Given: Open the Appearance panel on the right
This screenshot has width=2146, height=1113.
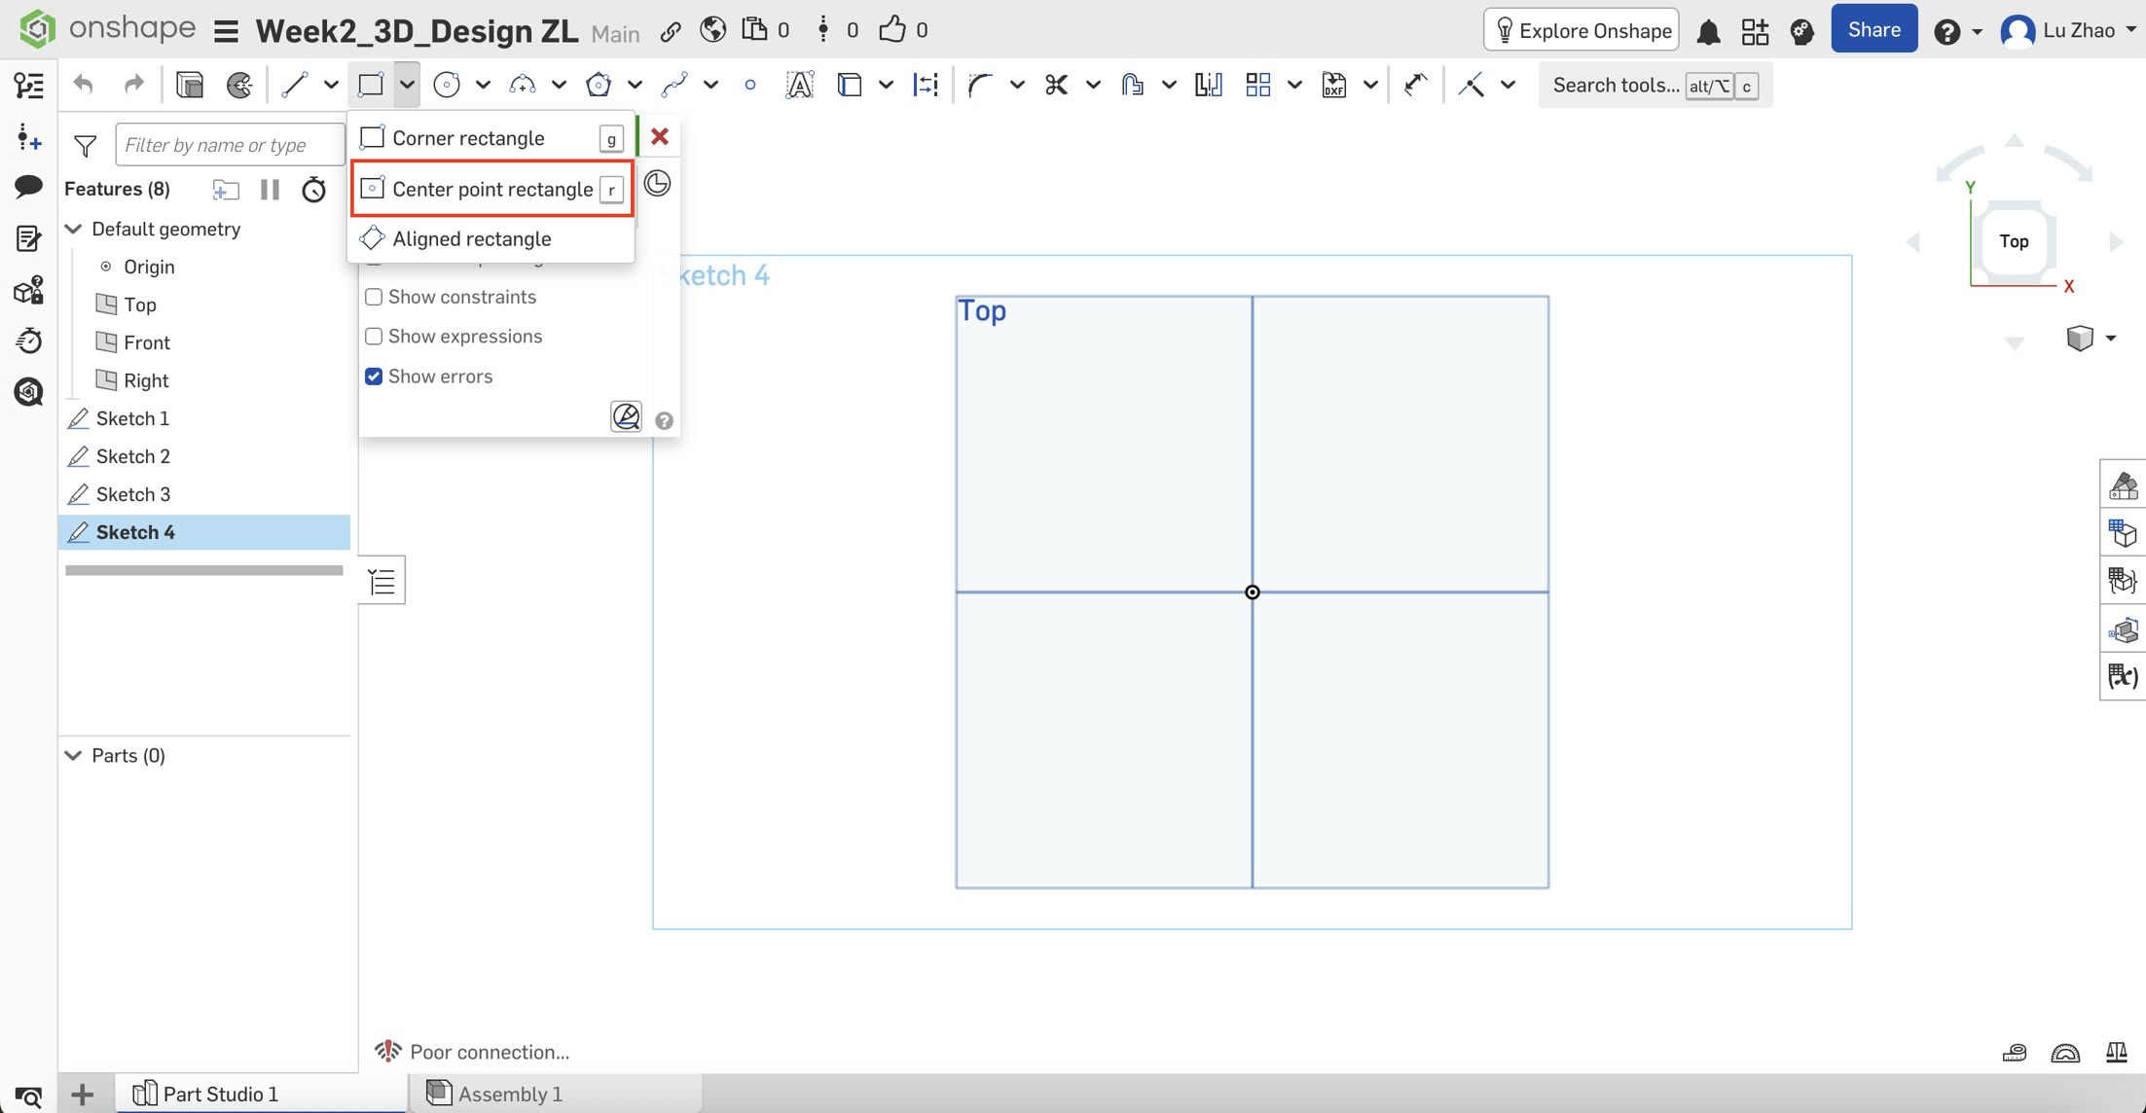Looking at the screenshot, I should (x=2123, y=485).
